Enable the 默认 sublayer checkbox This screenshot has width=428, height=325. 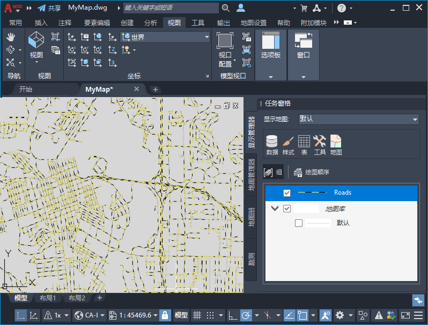(299, 223)
